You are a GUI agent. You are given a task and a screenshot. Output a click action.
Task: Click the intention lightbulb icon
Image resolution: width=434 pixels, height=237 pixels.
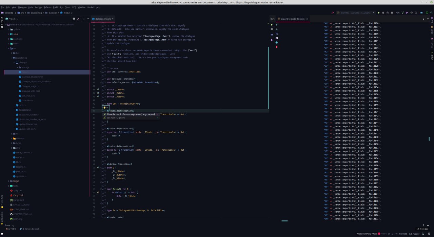(104, 107)
